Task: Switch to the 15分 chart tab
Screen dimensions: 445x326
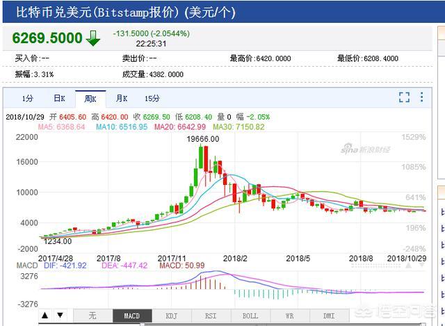Action: click(152, 98)
